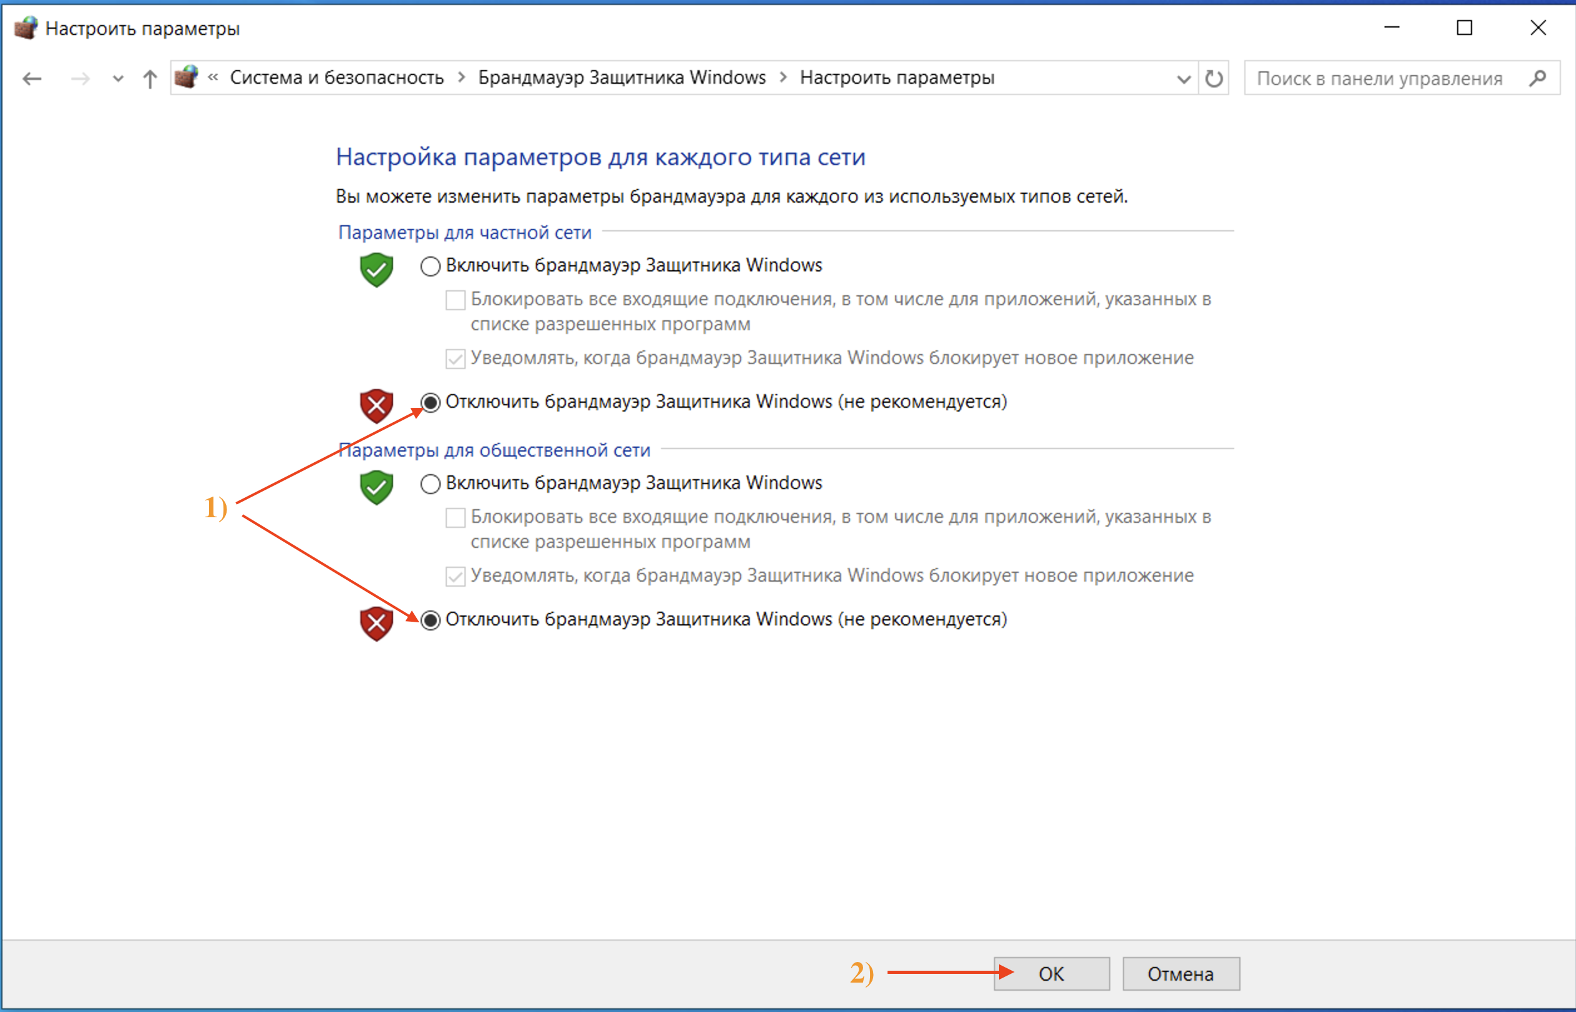Image resolution: width=1576 pixels, height=1012 pixels.
Task: Close the Настроить параметры window
Action: click(1538, 28)
